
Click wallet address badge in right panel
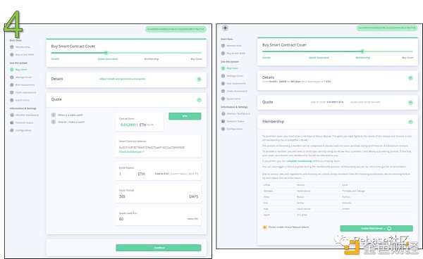pos(387,27)
